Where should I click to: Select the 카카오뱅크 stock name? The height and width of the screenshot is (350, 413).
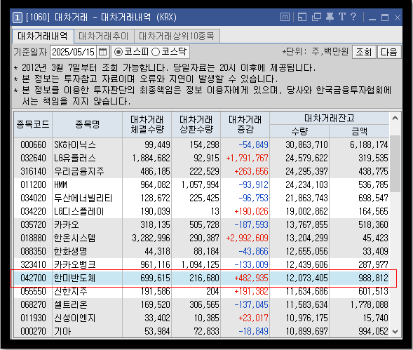[x=74, y=264]
